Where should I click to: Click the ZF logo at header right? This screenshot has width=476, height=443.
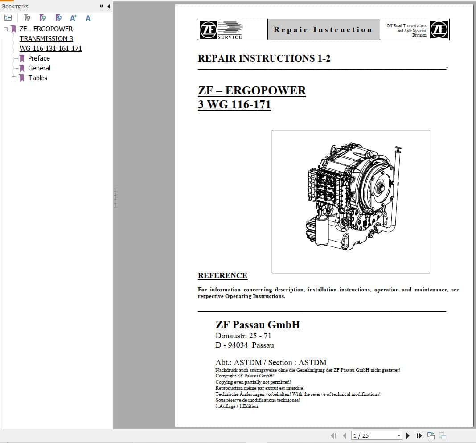coord(439,29)
